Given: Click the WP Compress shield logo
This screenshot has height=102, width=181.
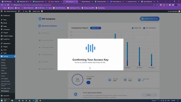Looking at the screenshot, I should (40, 19).
